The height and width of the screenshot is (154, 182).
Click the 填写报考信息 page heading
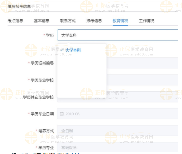[x=19, y=6]
